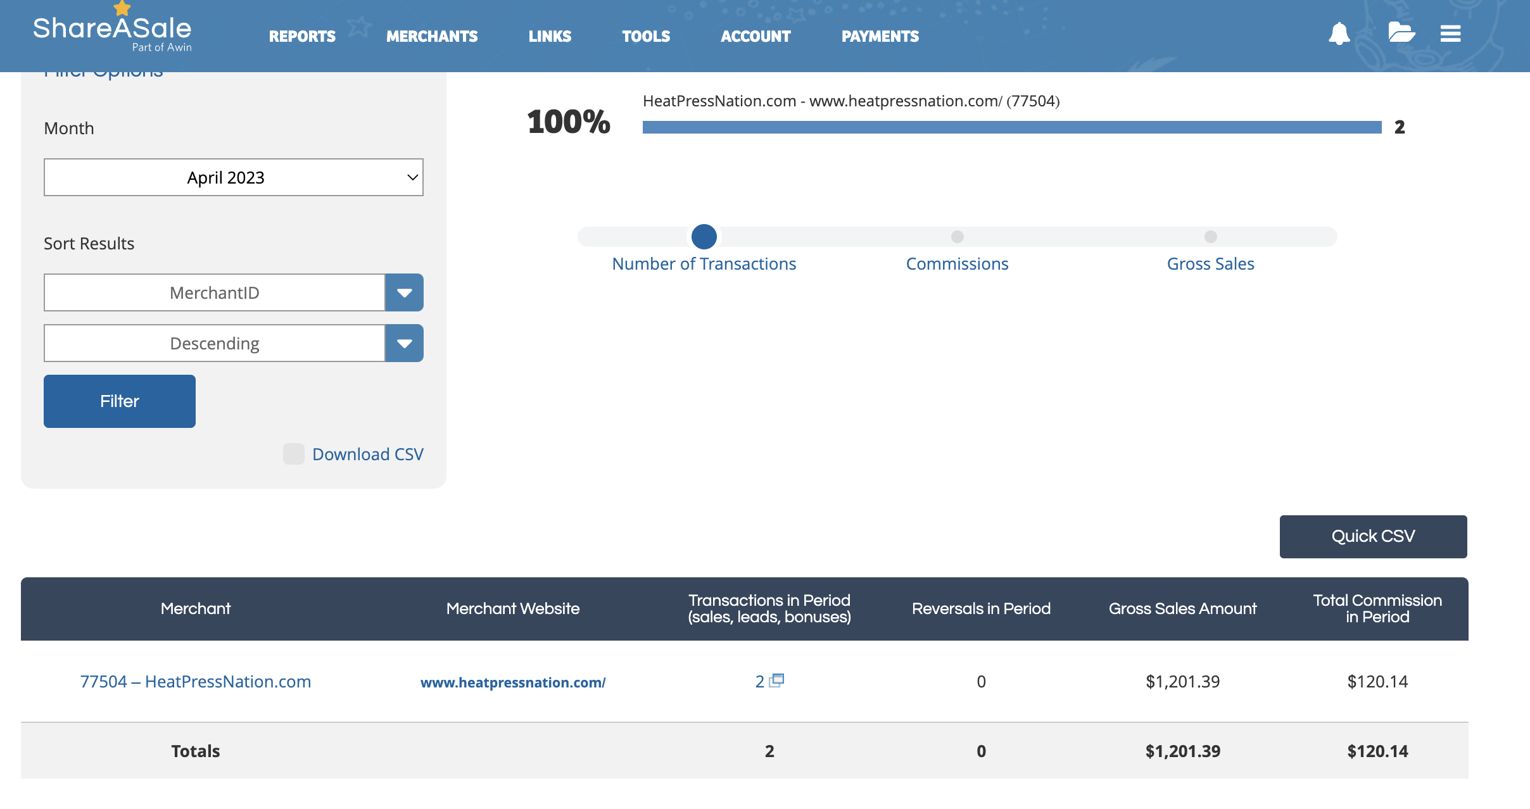Click the Descending sort order field
The height and width of the screenshot is (809, 1530).
tap(215, 343)
